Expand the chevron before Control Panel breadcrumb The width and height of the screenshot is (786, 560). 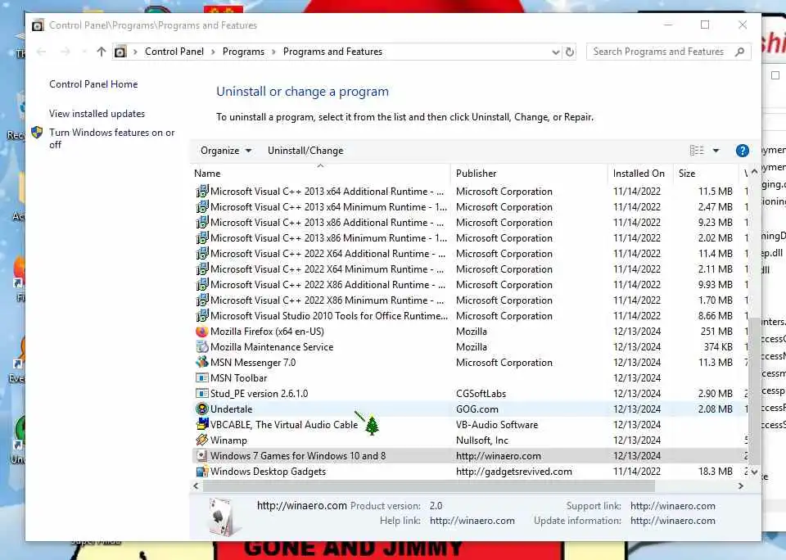(x=135, y=52)
